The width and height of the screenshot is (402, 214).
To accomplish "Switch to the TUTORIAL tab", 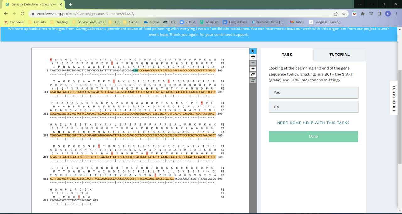I will pos(340,55).
